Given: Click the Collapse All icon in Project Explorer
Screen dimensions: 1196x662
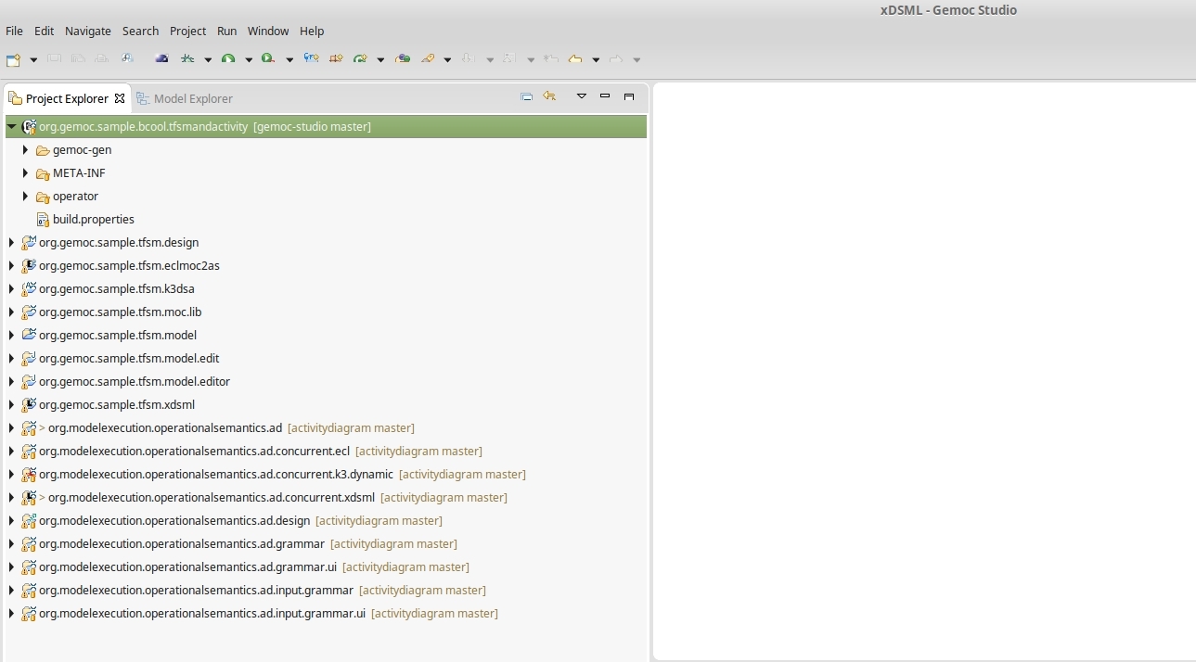Looking at the screenshot, I should [x=526, y=96].
